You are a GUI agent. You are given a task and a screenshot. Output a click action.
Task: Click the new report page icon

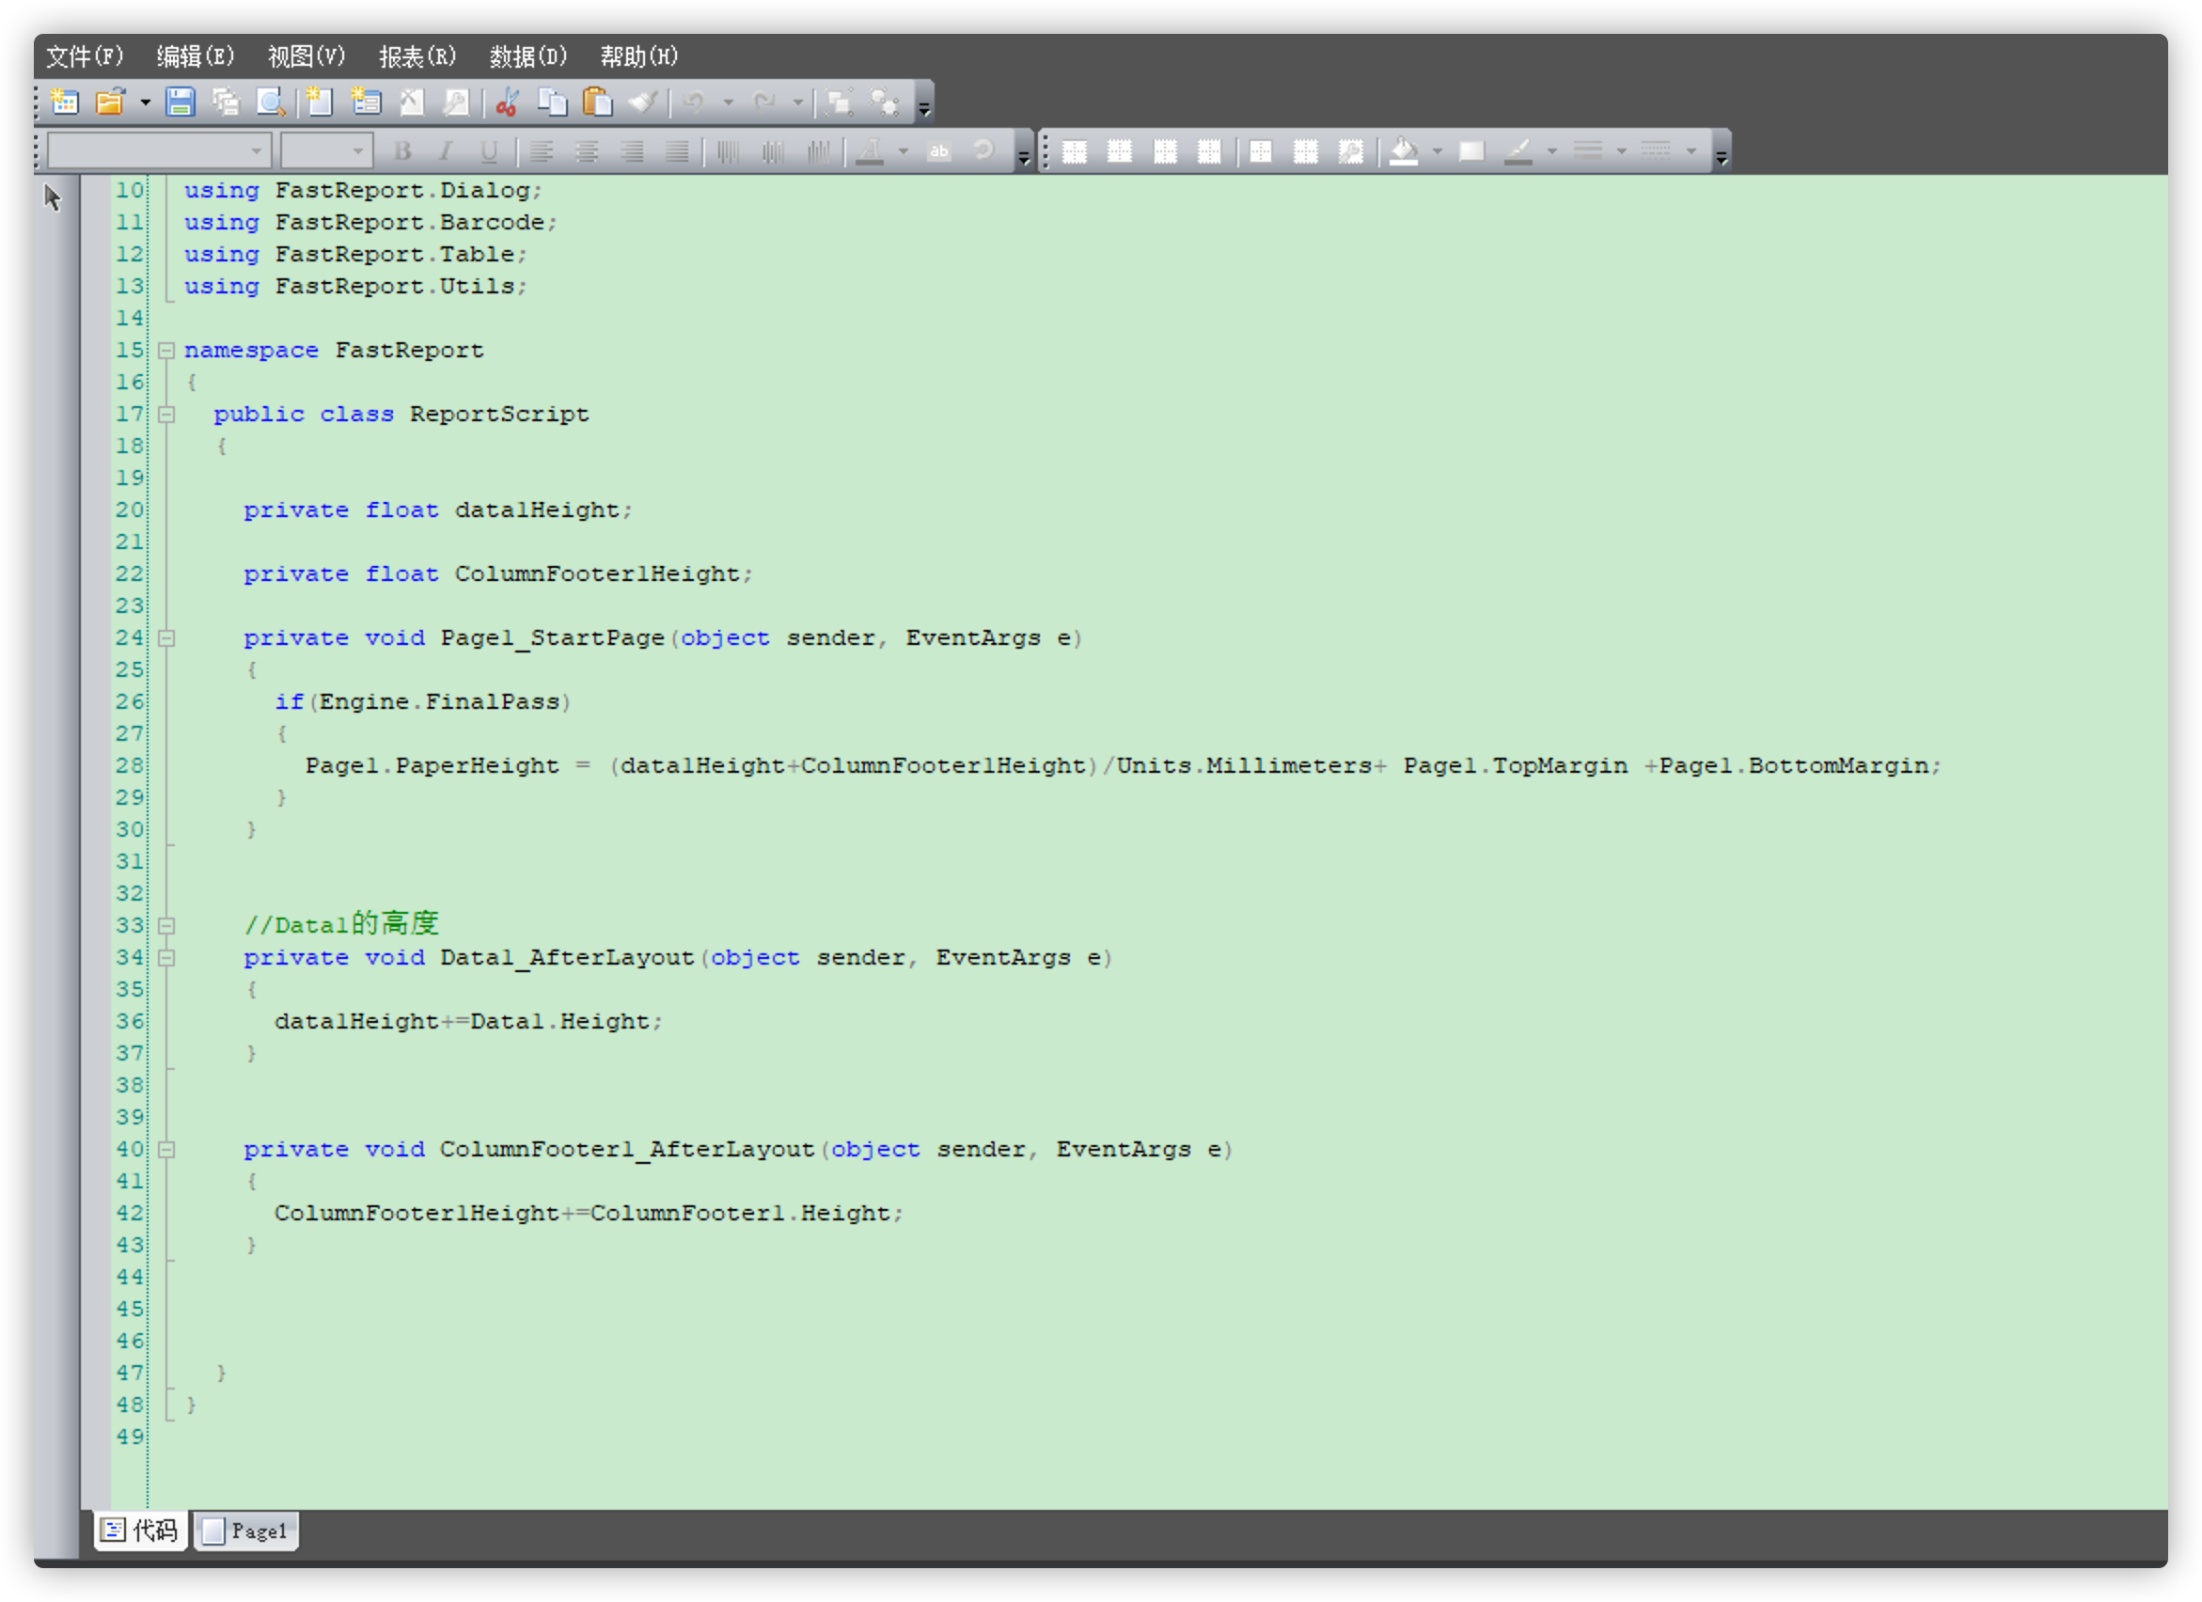click(x=320, y=102)
